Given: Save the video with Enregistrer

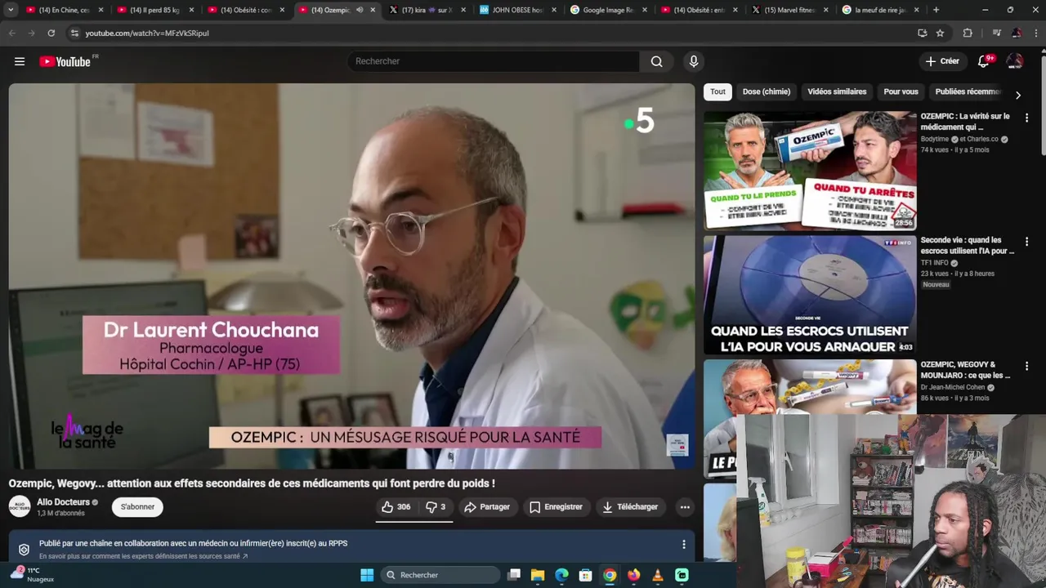Looking at the screenshot, I should click(556, 507).
